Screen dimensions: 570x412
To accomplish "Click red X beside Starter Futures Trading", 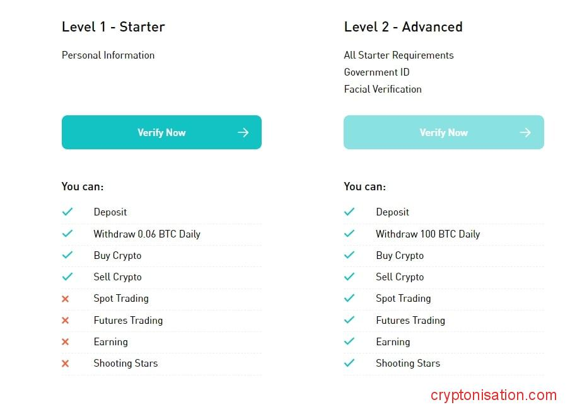I will point(66,321).
